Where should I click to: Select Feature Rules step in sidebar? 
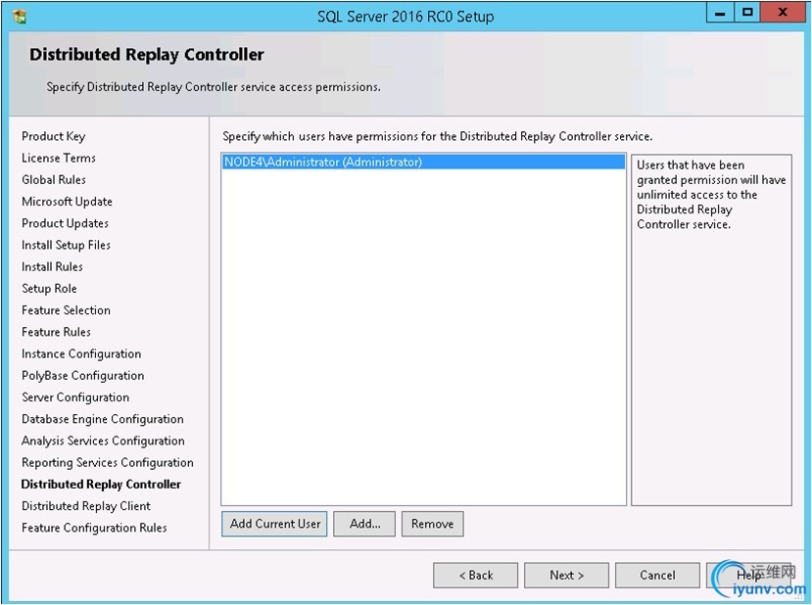coord(56,332)
